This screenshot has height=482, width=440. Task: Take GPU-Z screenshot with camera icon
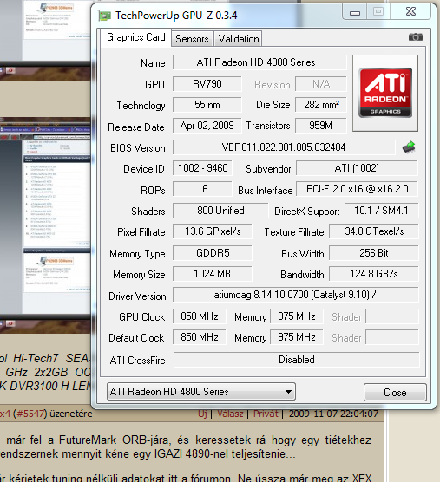click(x=416, y=37)
